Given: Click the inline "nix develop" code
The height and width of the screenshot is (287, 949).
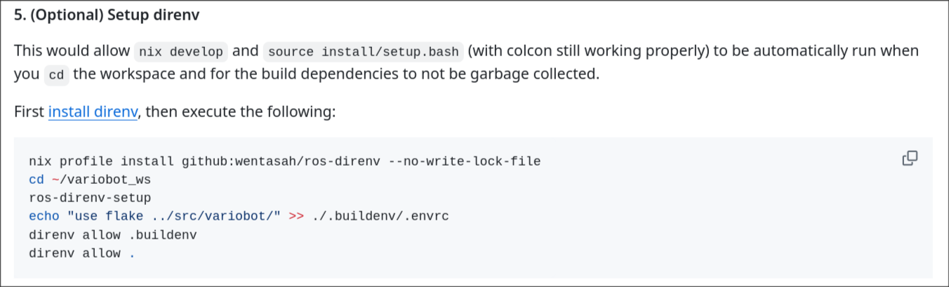Looking at the screenshot, I should point(181,51).
